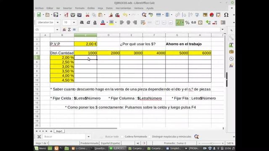Open the Herramientas menu
269x151 pixels.
click(123, 8)
